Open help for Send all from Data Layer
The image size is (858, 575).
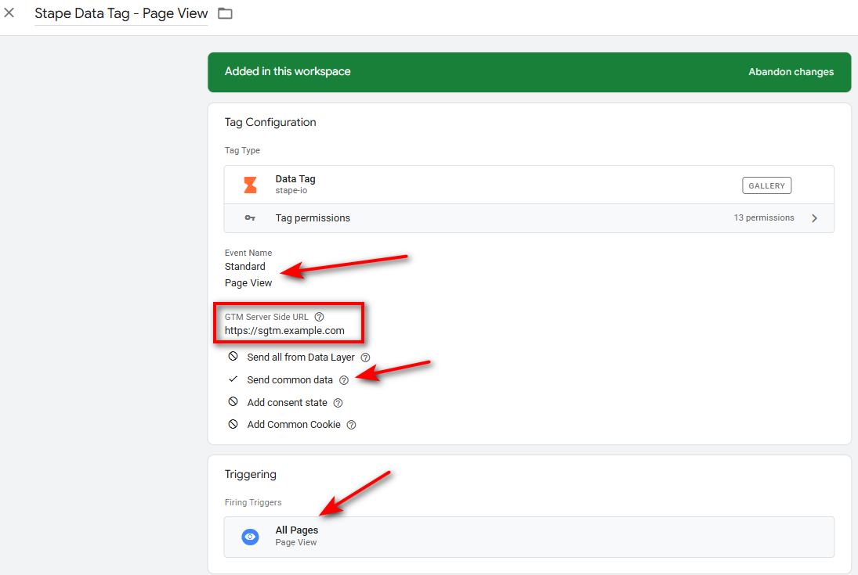(x=365, y=358)
